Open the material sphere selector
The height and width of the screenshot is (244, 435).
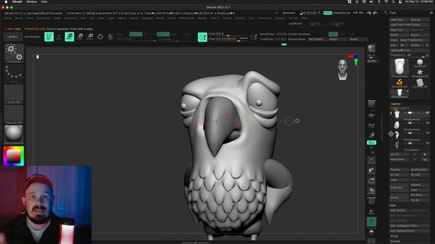click(x=14, y=134)
